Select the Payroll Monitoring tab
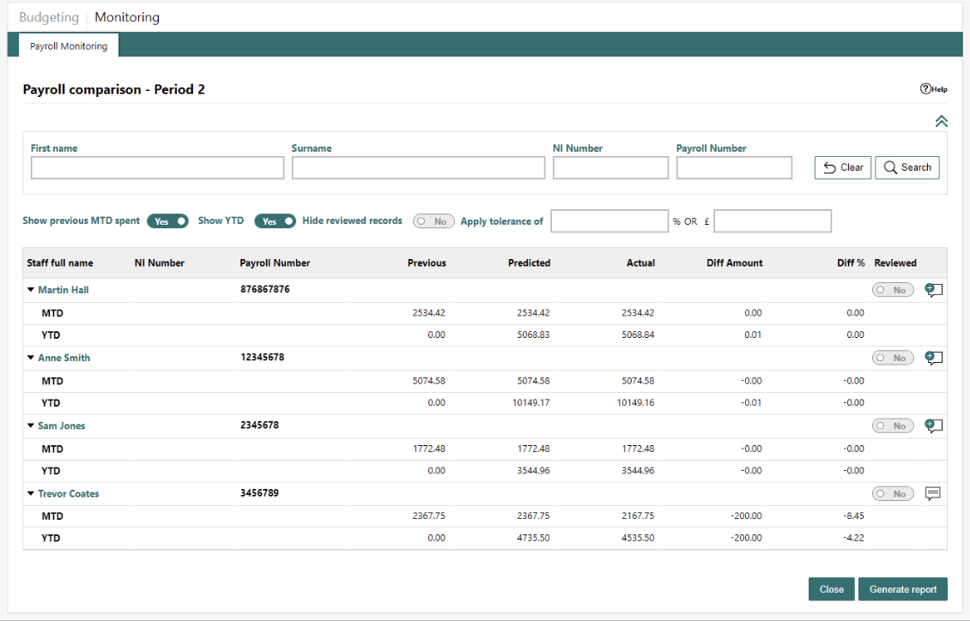970x621 pixels. [x=68, y=45]
